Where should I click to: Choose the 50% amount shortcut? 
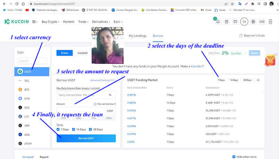pos(79,118)
